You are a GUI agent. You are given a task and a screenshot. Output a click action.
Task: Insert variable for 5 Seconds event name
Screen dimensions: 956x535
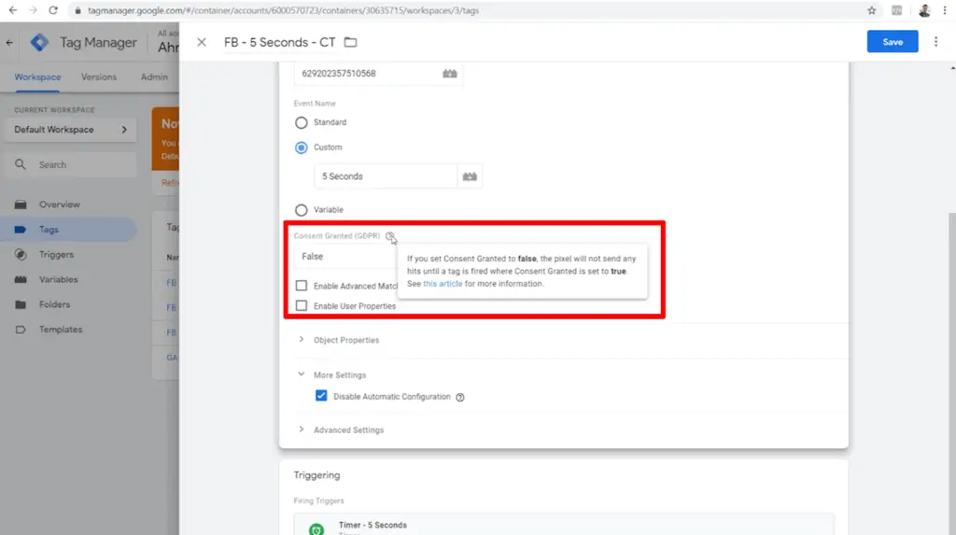pyautogui.click(x=470, y=176)
